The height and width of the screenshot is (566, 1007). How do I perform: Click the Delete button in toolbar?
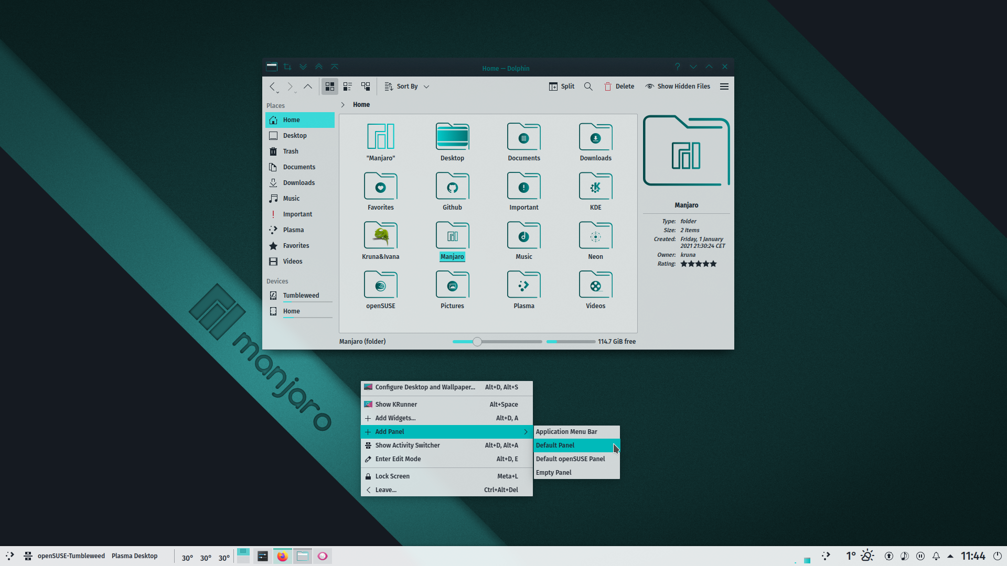click(x=619, y=86)
